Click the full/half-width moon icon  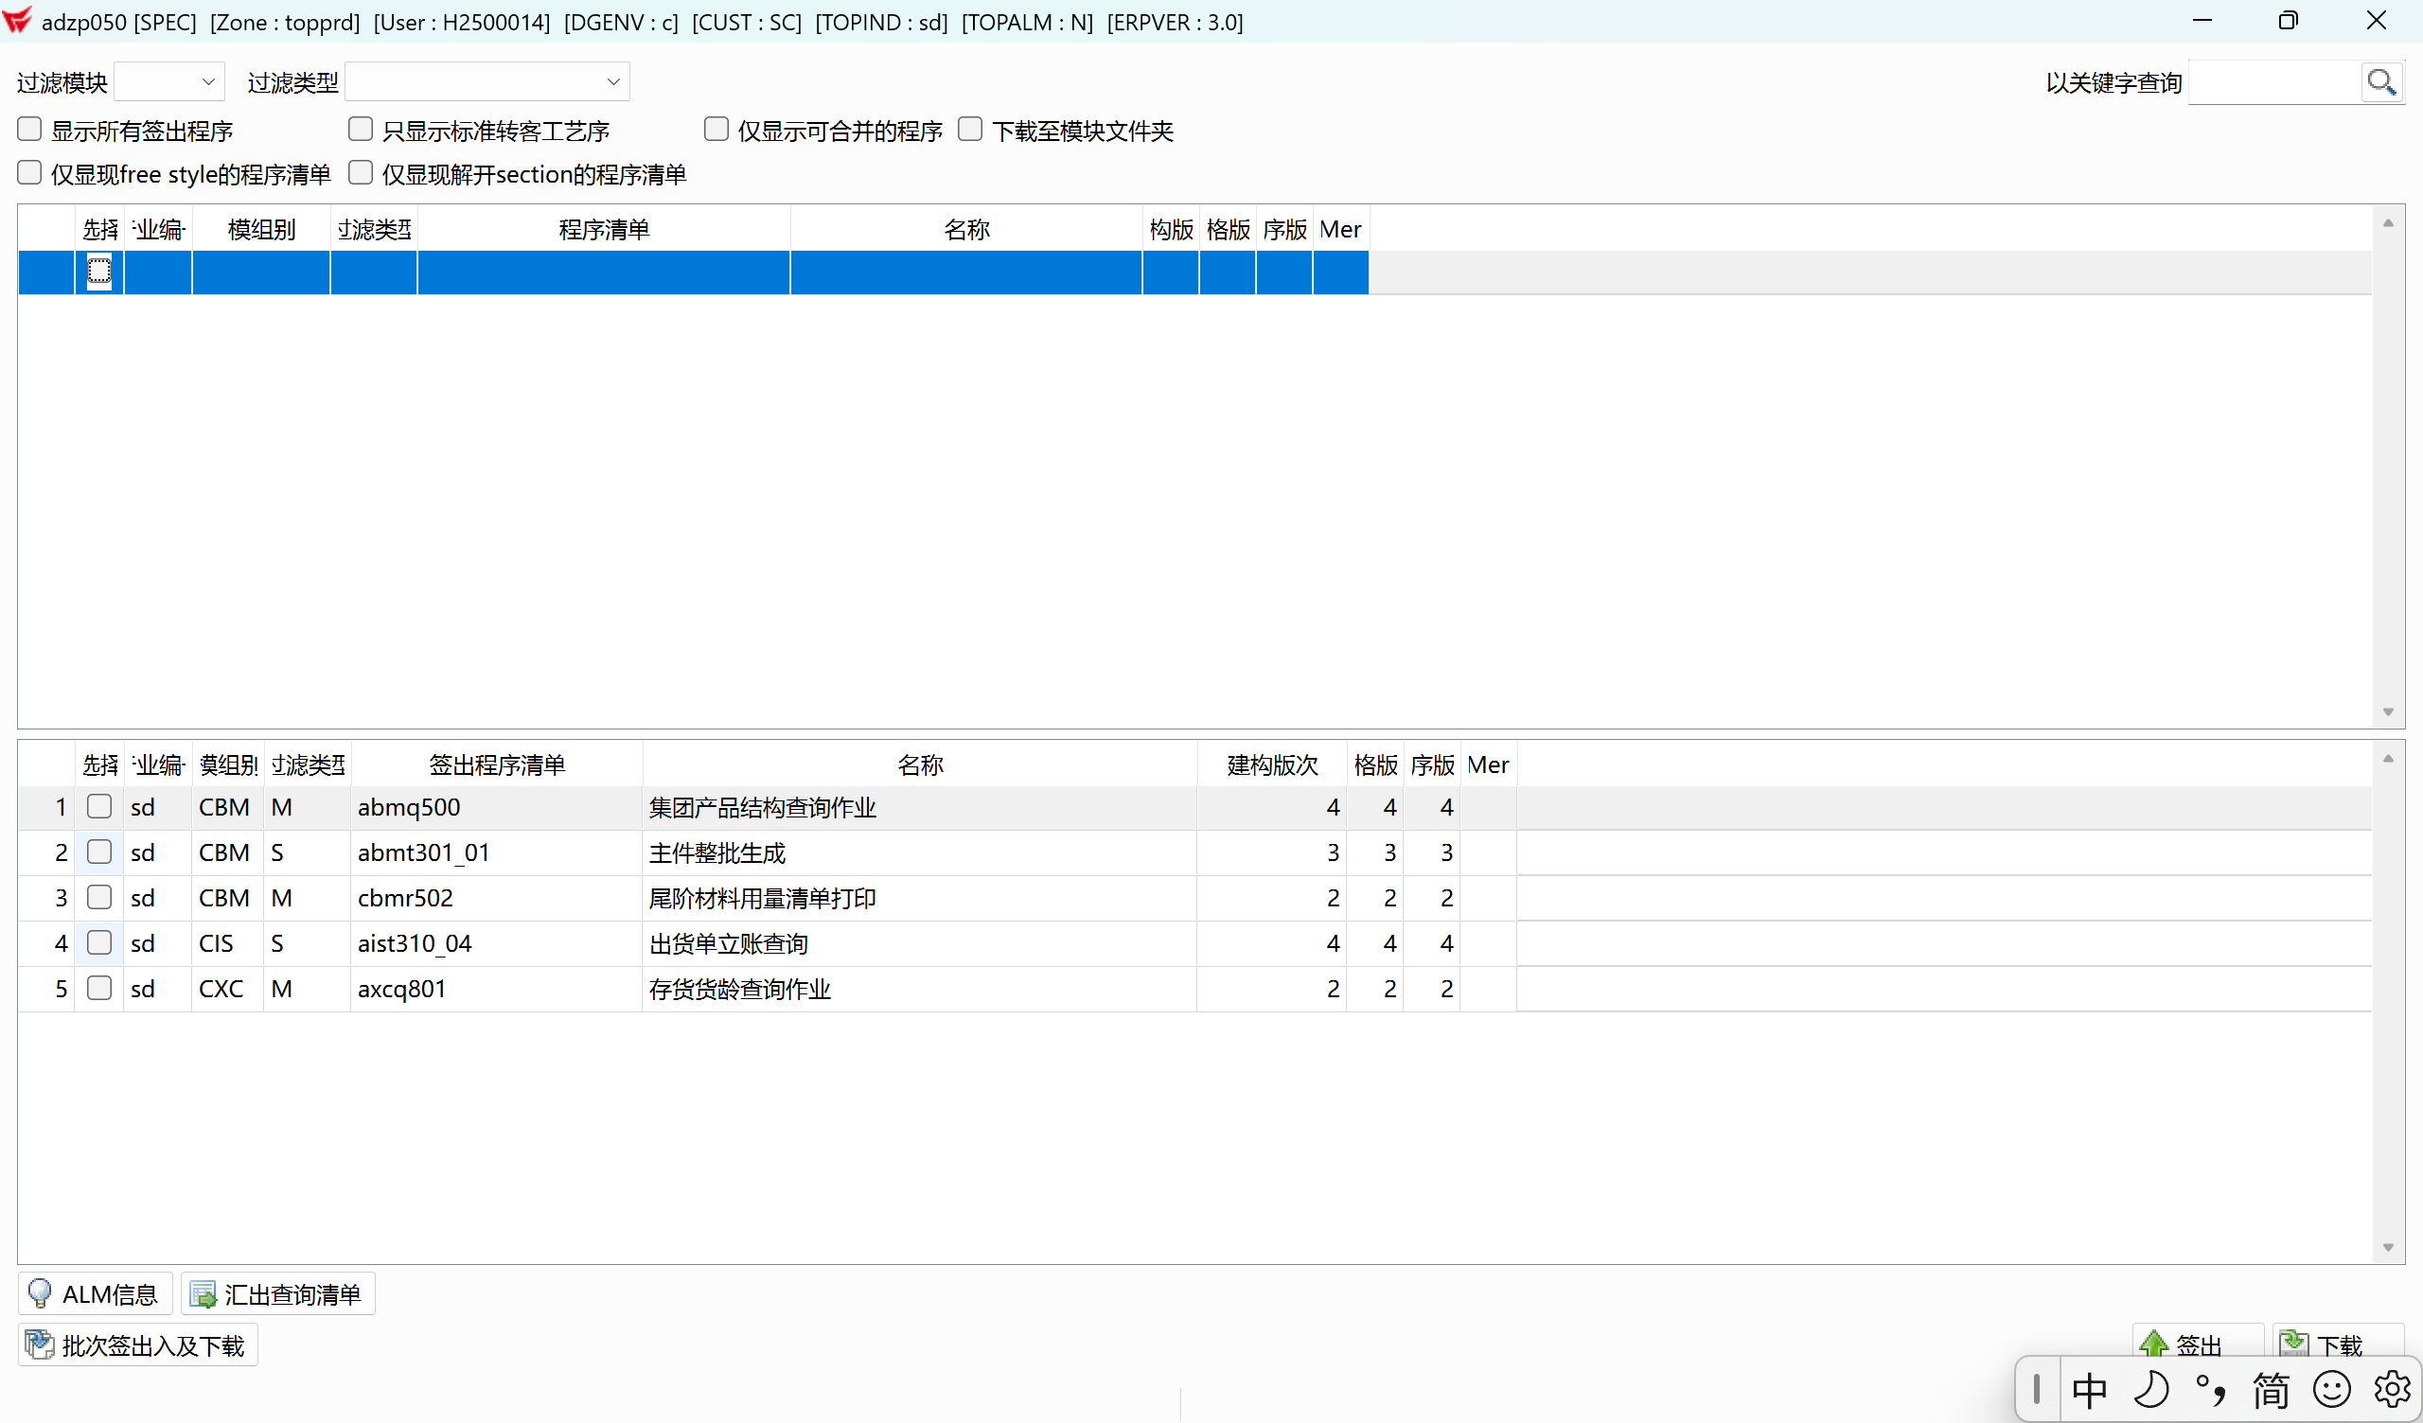click(2151, 1389)
